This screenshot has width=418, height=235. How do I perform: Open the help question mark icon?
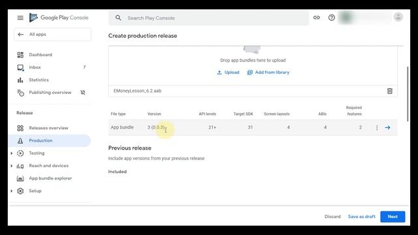pyautogui.click(x=331, y=18)
